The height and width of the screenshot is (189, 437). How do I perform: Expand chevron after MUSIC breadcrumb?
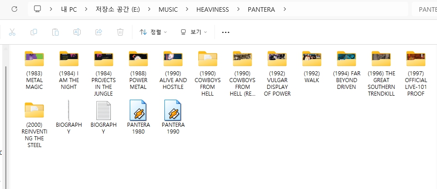187,9
